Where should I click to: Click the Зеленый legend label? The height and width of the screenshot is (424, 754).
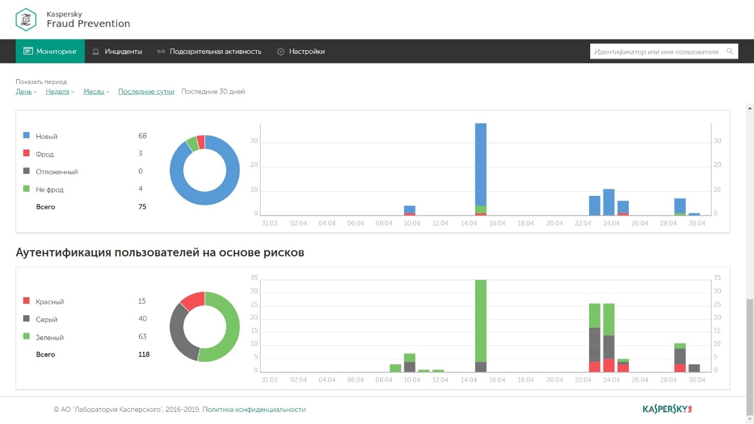[50, 337]
